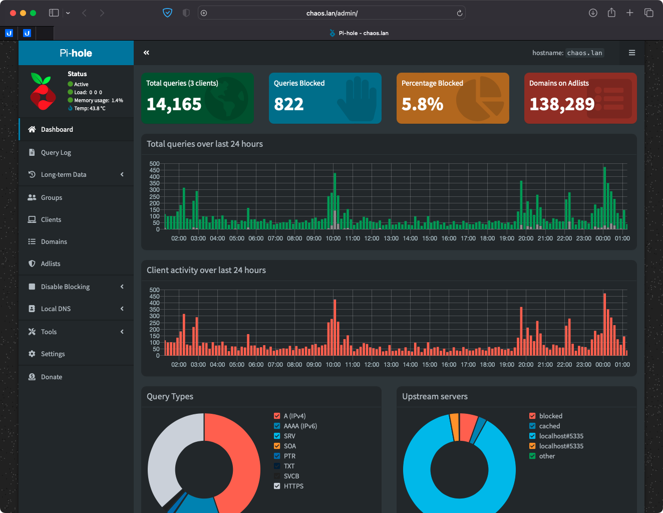Open the Donate link in sidebar

pyautogui.click(x=52, y=377)
